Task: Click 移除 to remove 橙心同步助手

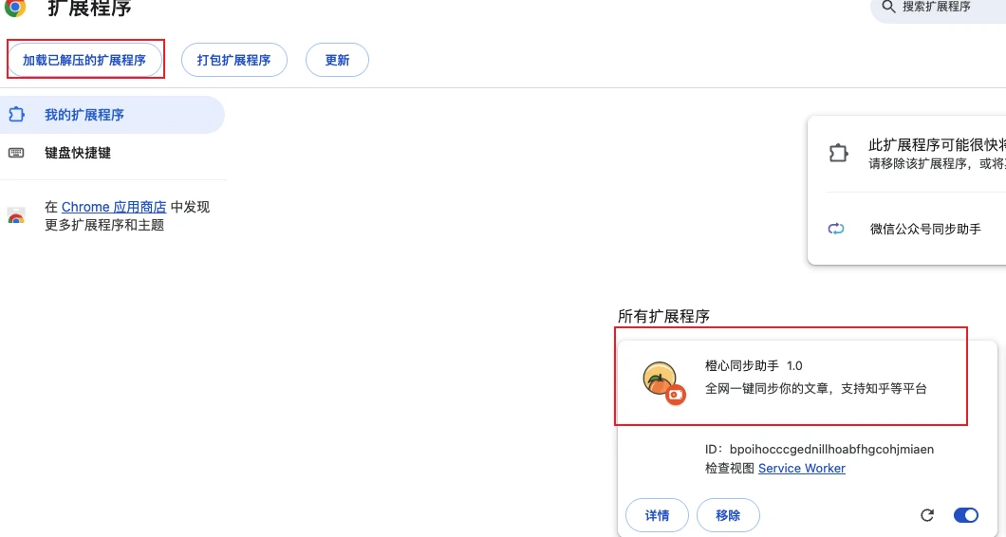Action: point(728,515)
